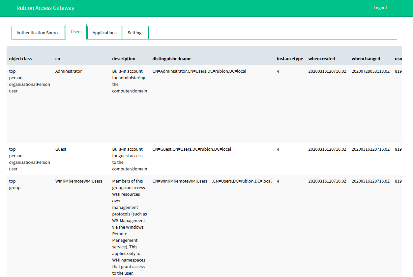The height and width of the screenshot is (277, 413).
Task: Click the Administrator distinguished name value
Action: coord(199,71)
